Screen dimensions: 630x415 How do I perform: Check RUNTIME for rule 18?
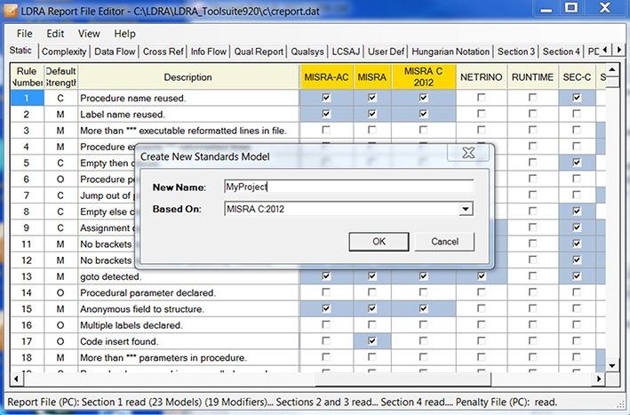point(532,357)
